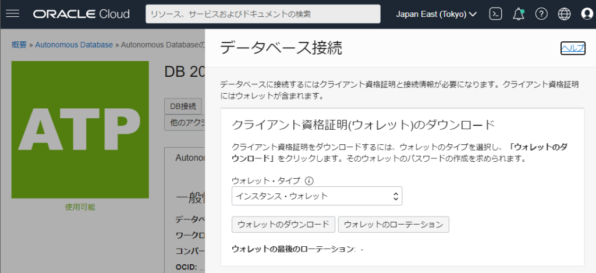
Task: Click the ウォレットのダウンロード button
Action: 283,224
